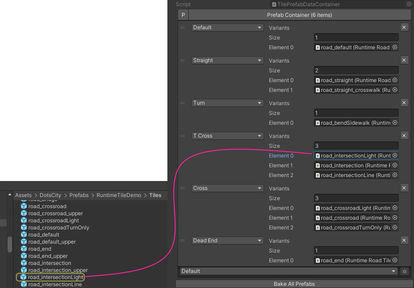Open object picker for road_bendSidewalk element
The image size is (414, 288).
pos(395,122)
